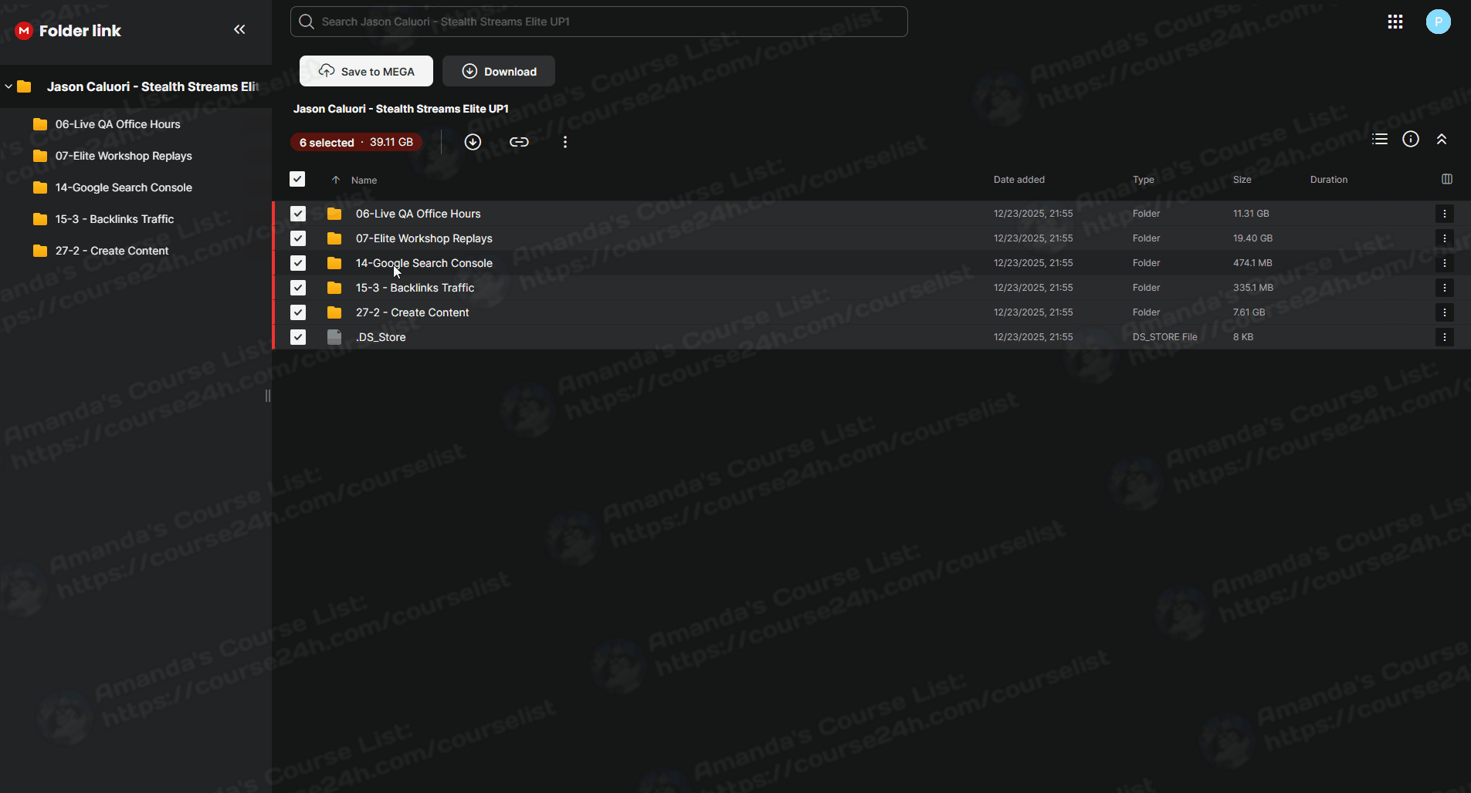The image size is (1471, 793).
Task: Click the download icon beside selection count
Action: pyautogui.click(x=473, y=142)
